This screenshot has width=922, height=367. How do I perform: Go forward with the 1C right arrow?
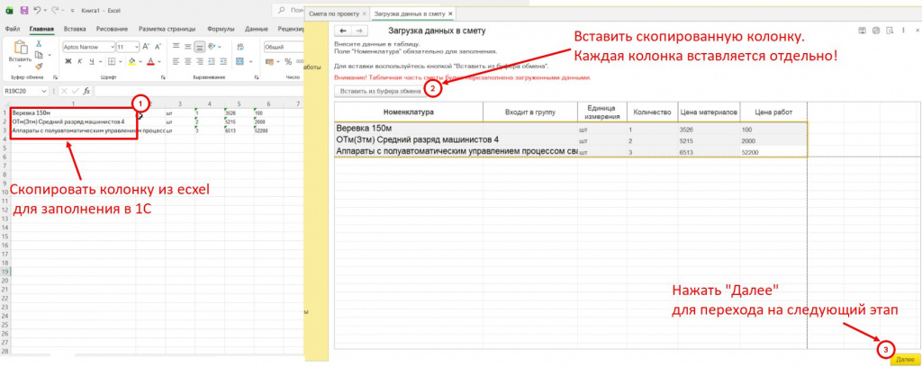[359, 31]
